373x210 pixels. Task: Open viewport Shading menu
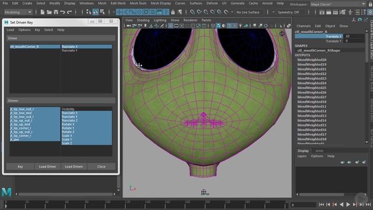143,20
